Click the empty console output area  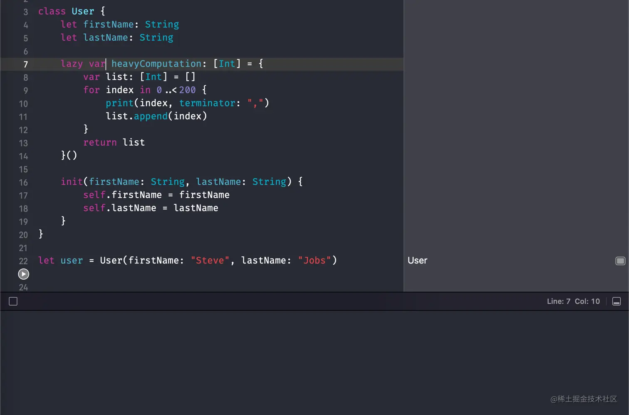(314, 363)
